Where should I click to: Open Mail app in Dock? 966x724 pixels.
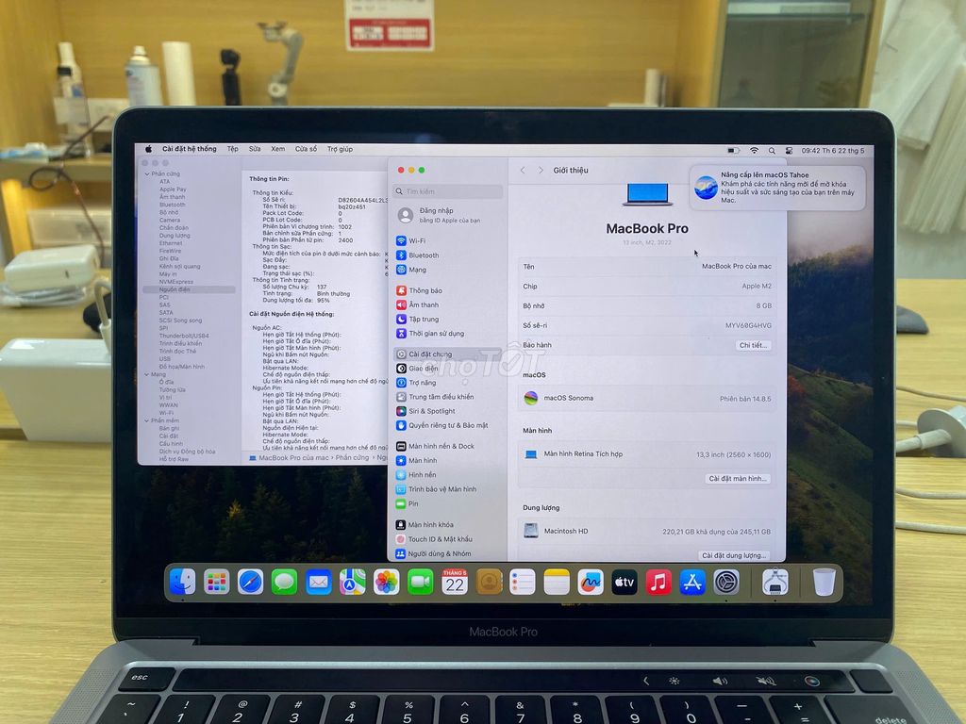point(319,582)
